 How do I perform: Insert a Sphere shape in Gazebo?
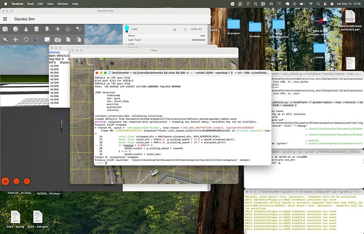coord(15,29)
